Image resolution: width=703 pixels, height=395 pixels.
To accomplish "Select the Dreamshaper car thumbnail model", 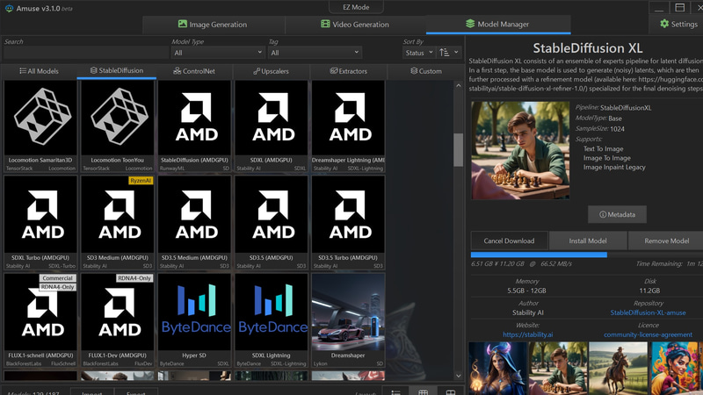I will click(x=348, y=320).
